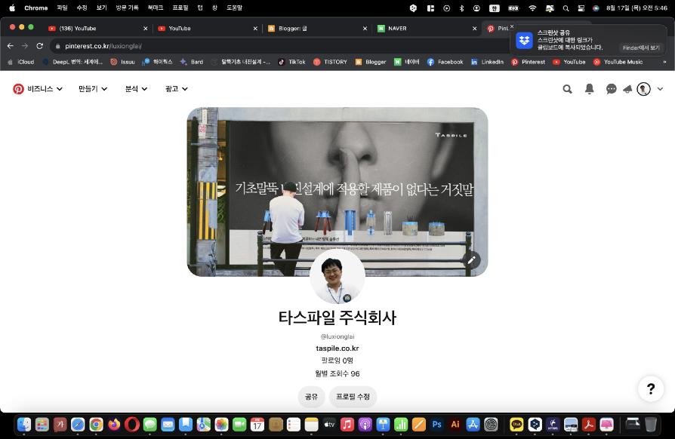Open the Bard bookmark
Image resolution: width=675 pixels, height=439 pixels.
pyautogui.click(x=192, y=62)
